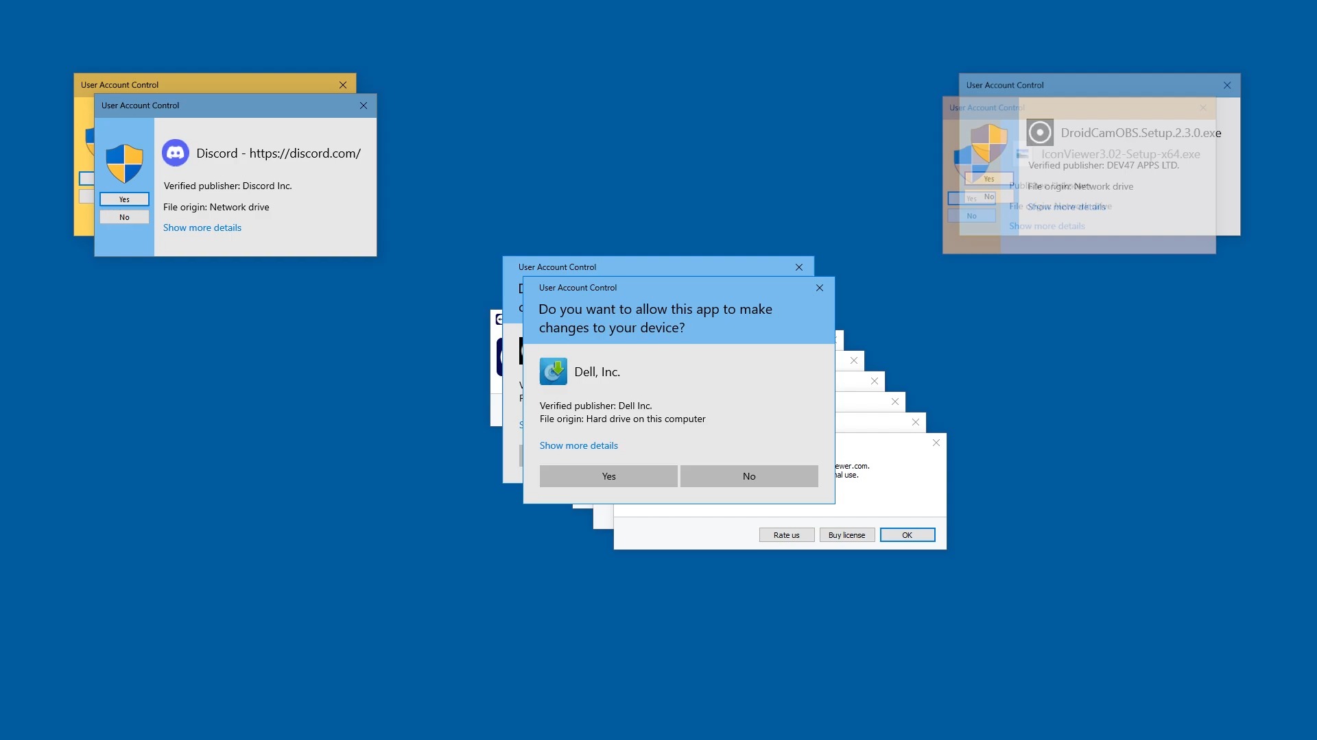This screenshot has width=1317, height=740.
Task: Close the Discord User Account Control dialog
Action: pos(364,106)
